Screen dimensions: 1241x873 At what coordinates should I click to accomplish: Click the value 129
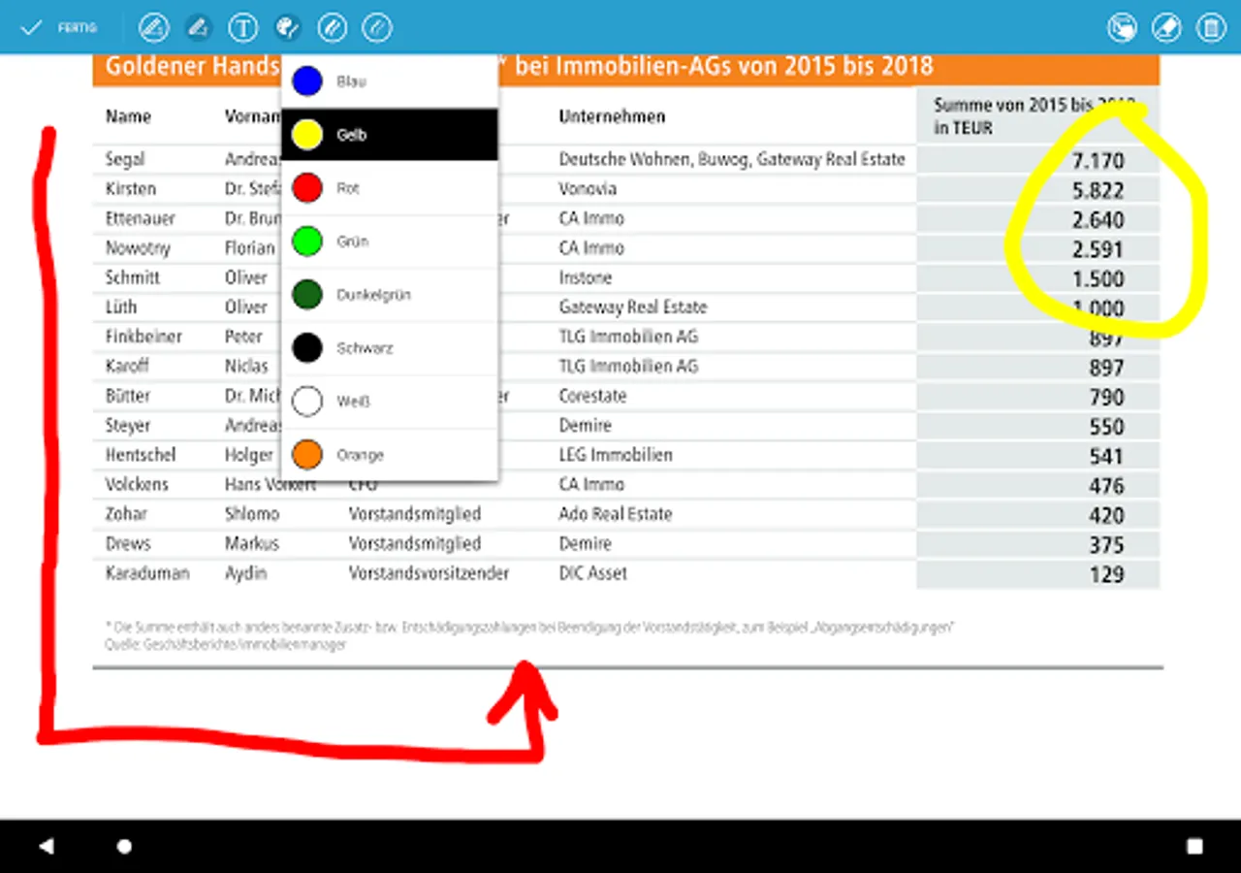pos(1106,575)
